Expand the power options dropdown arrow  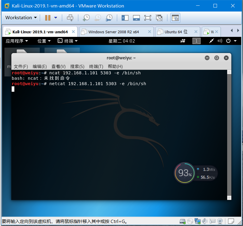point(56,18)
